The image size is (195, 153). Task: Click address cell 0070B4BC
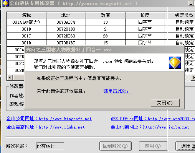(66, 43)
